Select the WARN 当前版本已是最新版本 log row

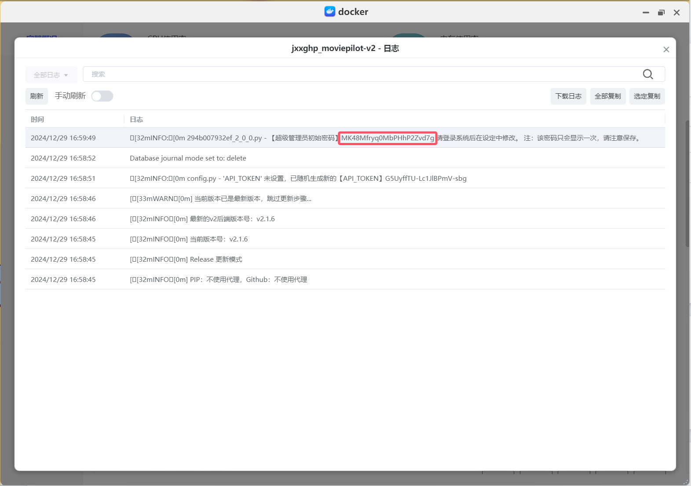click(345, 198)
